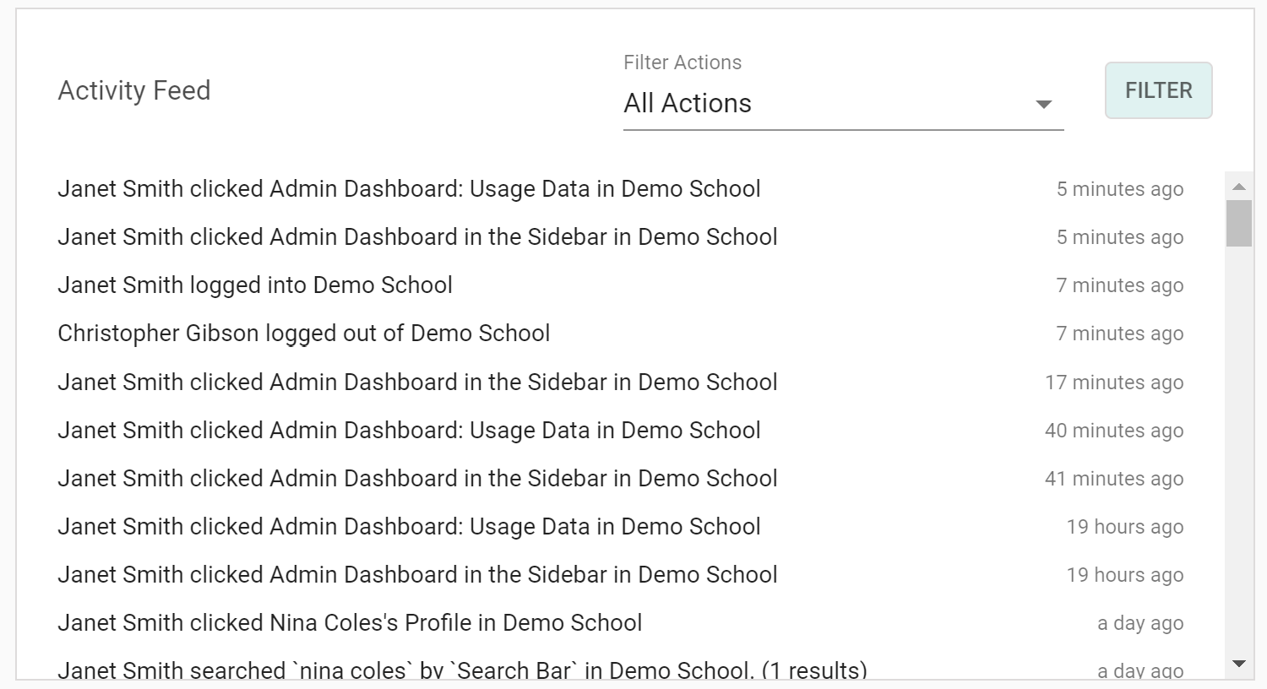Click the top 5 minutes ago timestamp
The image size is (1267, 689).
pyautogui.click(x=1119, y=189)
